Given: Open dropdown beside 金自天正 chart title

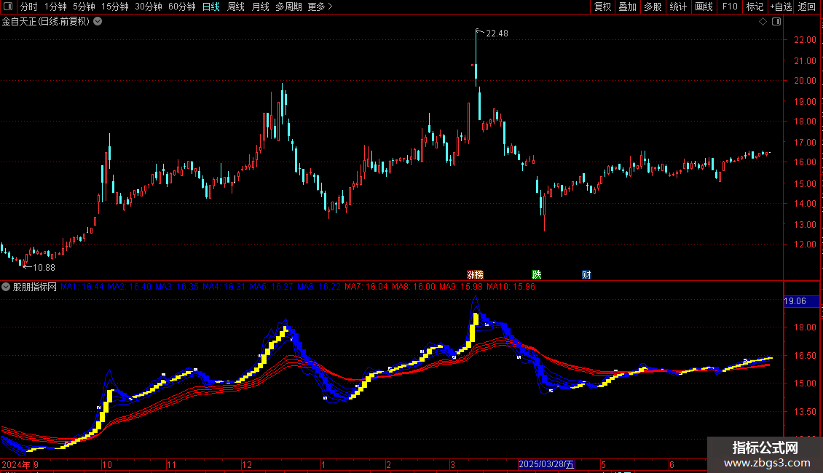Looking at the screenshot, I should 98,22.
